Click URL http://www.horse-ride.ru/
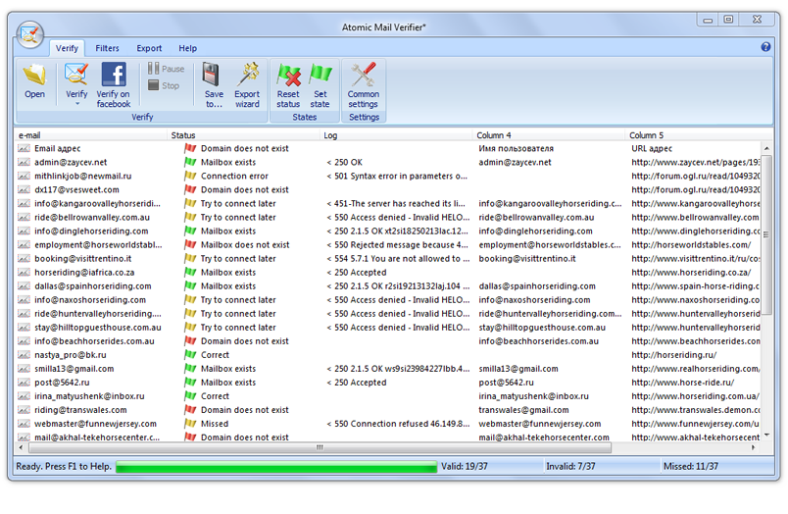The image size is (788, 514). (x=683, y=383)
